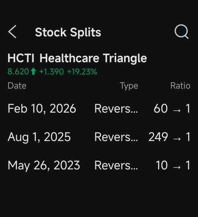Click the +1.390 price change value
Image resolution: width=198 pixels, height=217 pixels.
tap(51, 72)
